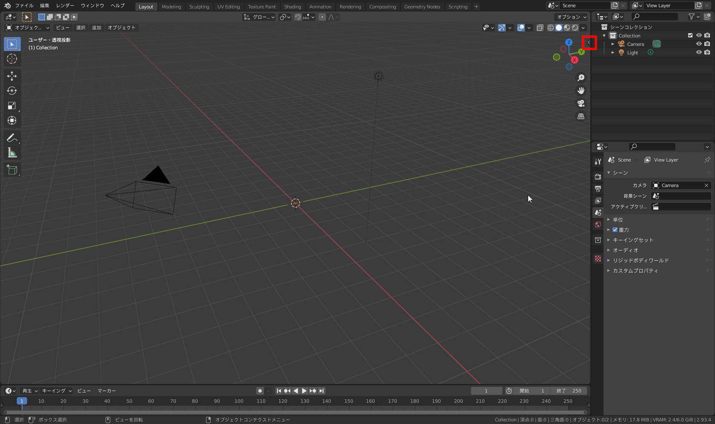Screen dimensions: 715x424
Task: Click the pan hand viewport icon
Action: click(x=581, y=91)
